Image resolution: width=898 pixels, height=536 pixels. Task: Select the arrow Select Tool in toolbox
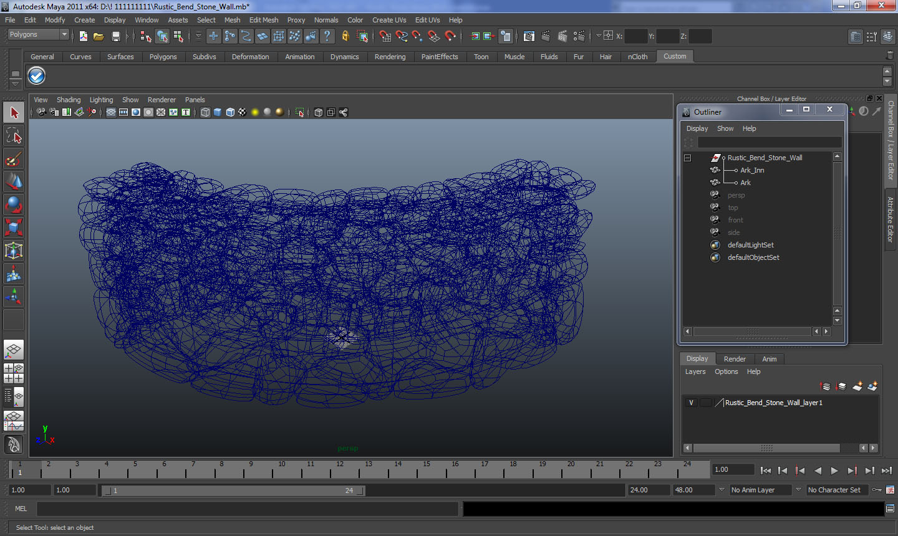(14, 113)
